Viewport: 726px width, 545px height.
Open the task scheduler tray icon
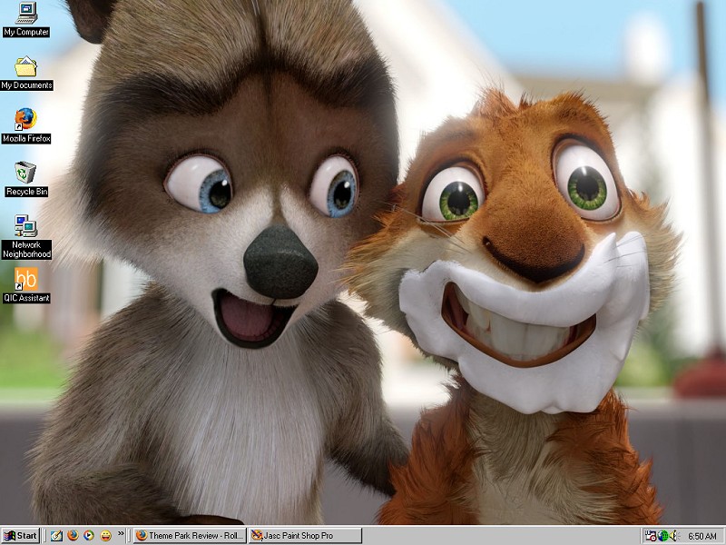coord(650,536)
